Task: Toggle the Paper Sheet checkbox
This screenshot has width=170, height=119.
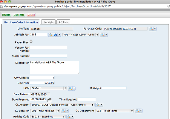Action: tap(31, 41)
